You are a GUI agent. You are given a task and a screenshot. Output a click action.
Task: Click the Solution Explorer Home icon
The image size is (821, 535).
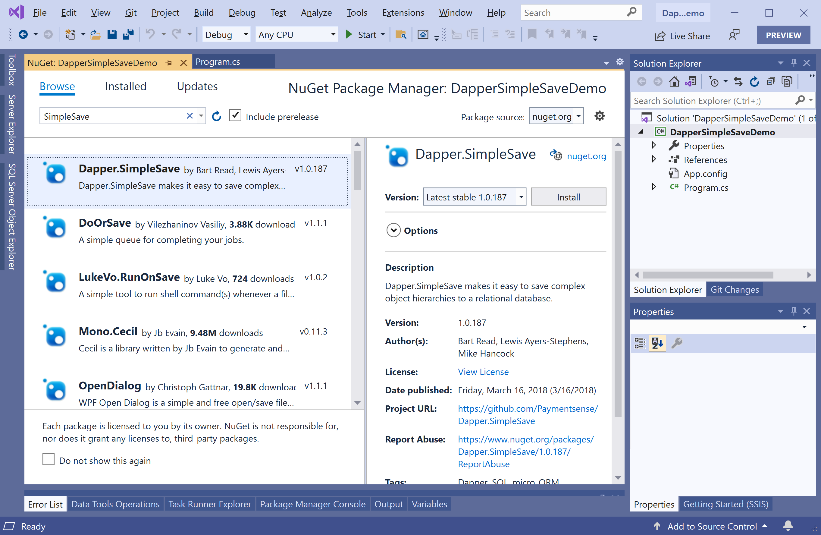[674, 82]
